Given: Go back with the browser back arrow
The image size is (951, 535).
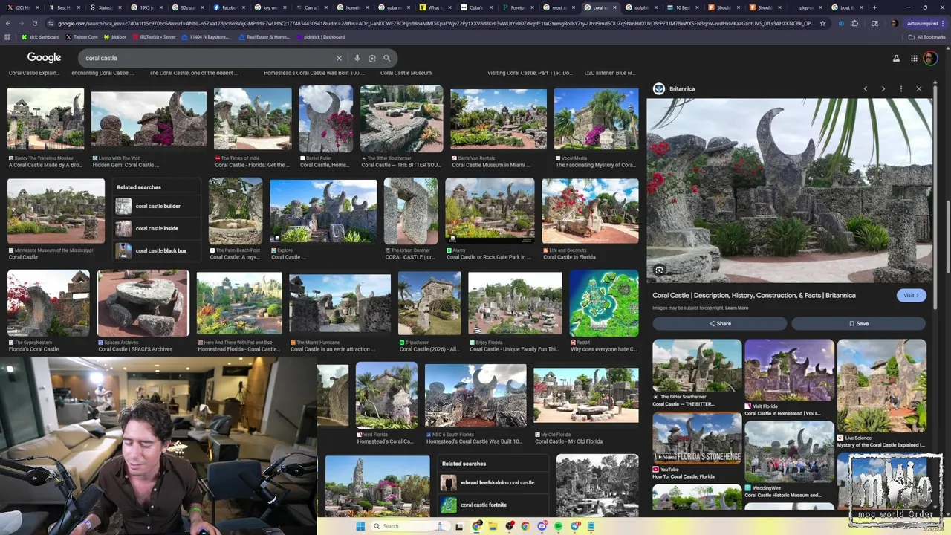Looking at the screenshot, I should 7,23.
